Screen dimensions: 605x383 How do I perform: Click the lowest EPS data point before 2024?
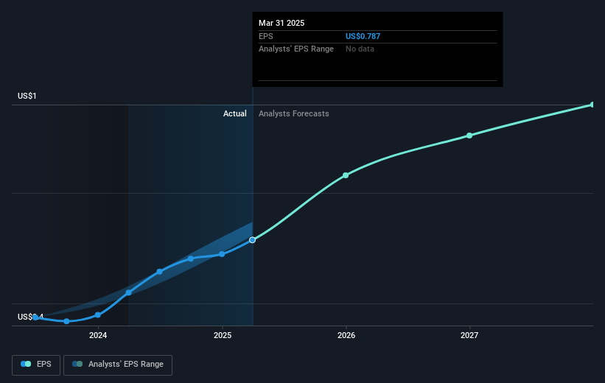[67, 321]
